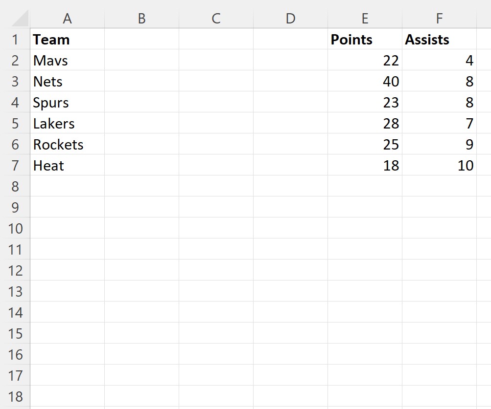Select the cell containing Spurs
Image resolution: width=491 pixels, height=409 pixels.
pyautogui.click(x=68, y=102)
